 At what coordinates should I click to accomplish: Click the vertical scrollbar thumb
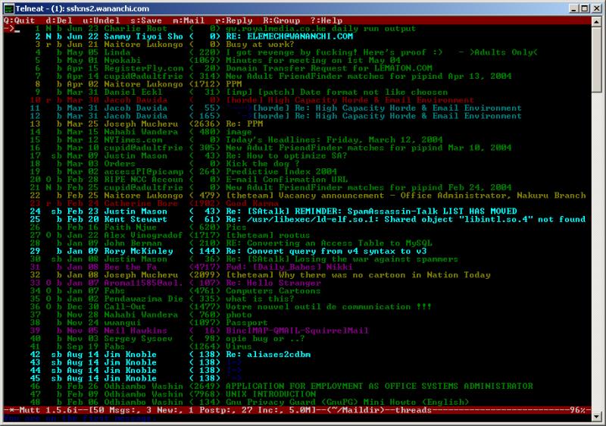[x=597, y=60]
